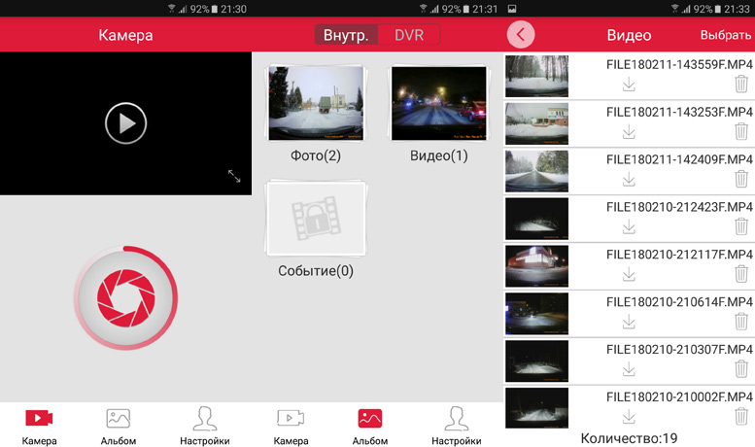
Task: Go back from the Видео list
Action: point(521,34)
